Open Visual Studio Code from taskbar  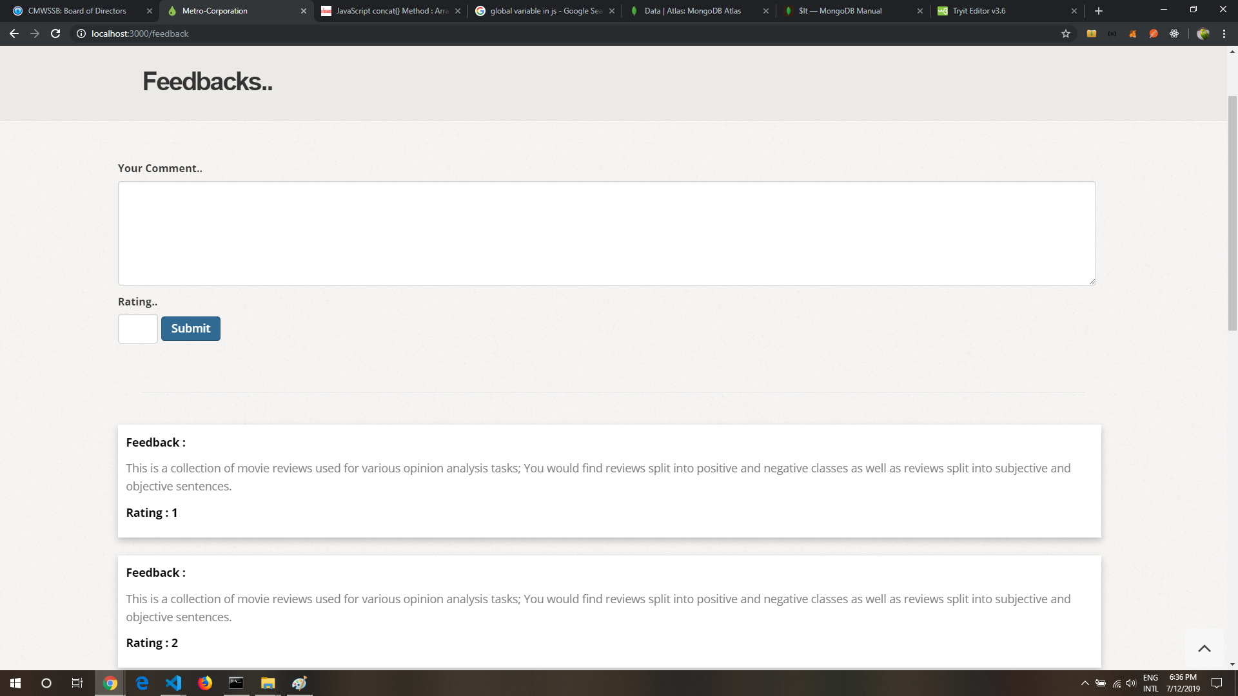point(173,683)
